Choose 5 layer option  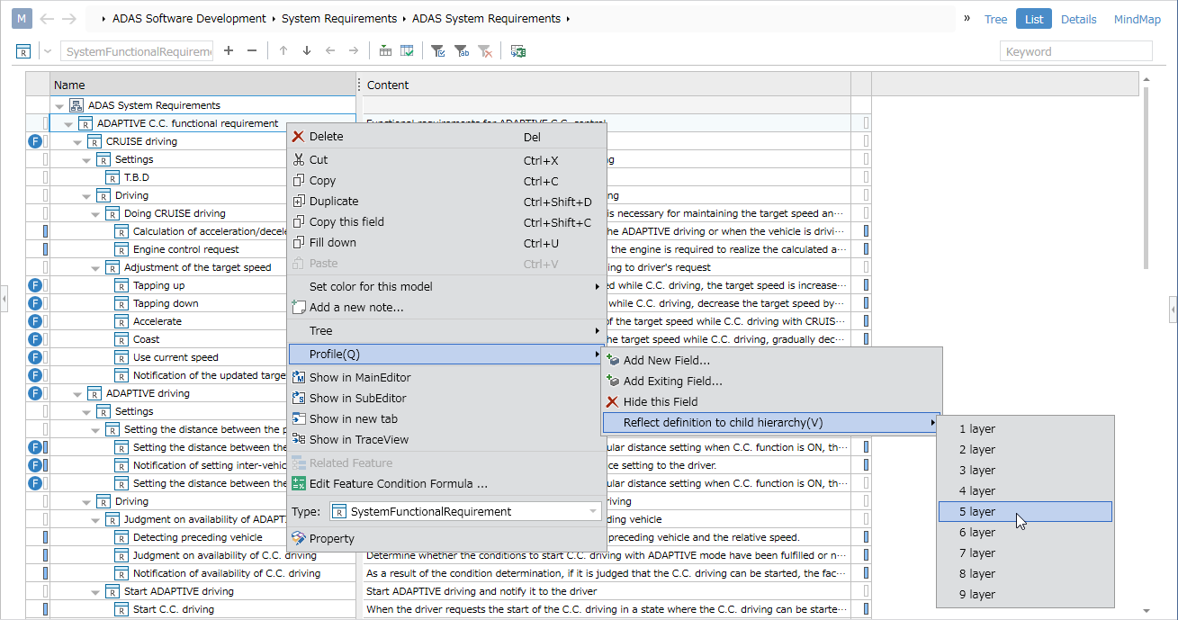pyautogui.click(x=1025, y=512)
